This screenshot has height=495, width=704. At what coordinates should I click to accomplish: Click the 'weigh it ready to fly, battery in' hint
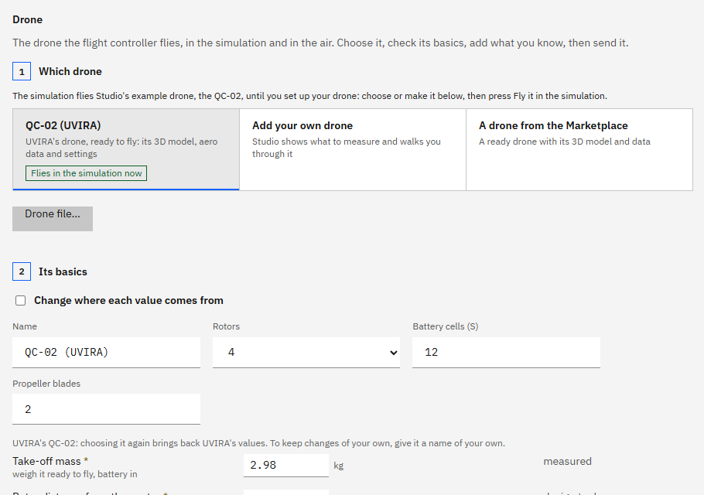[x=75, y=474]
